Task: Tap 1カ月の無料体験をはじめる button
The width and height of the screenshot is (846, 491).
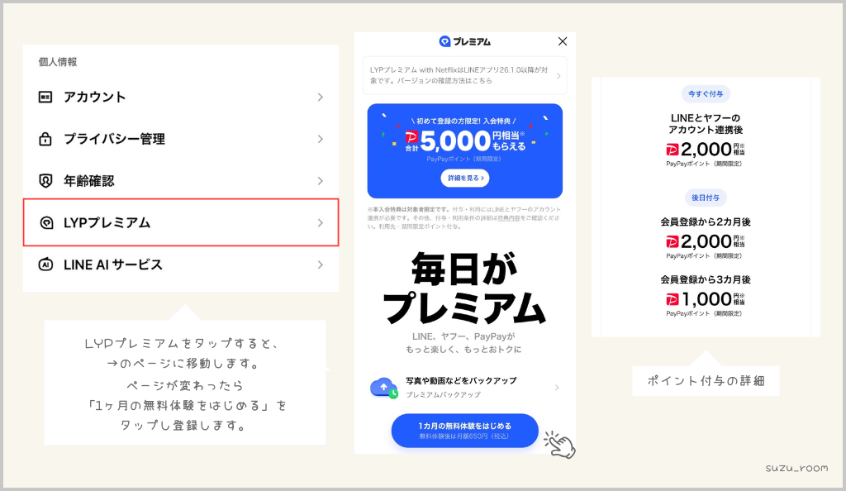Action: tap(464, 431)
